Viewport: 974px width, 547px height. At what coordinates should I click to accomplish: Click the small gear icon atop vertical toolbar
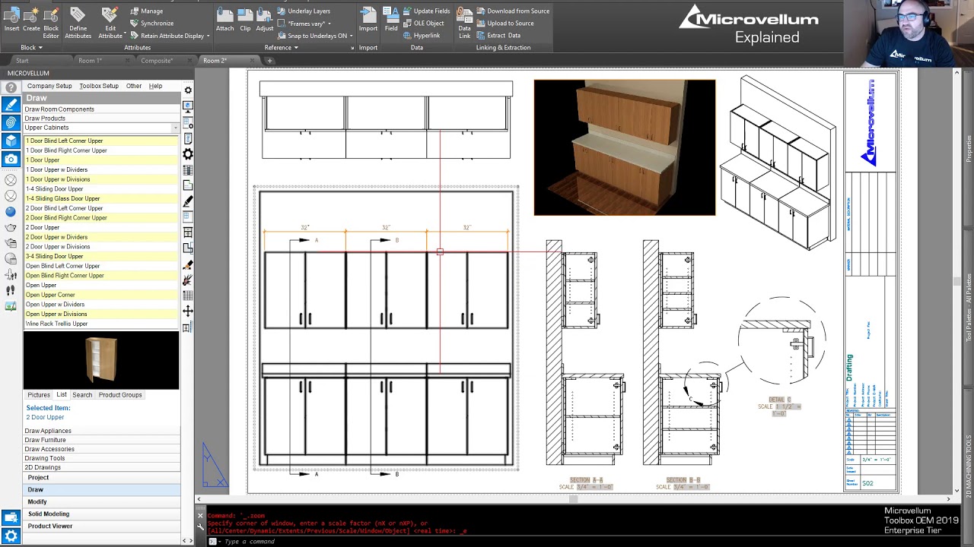click(x=188, y=90)
